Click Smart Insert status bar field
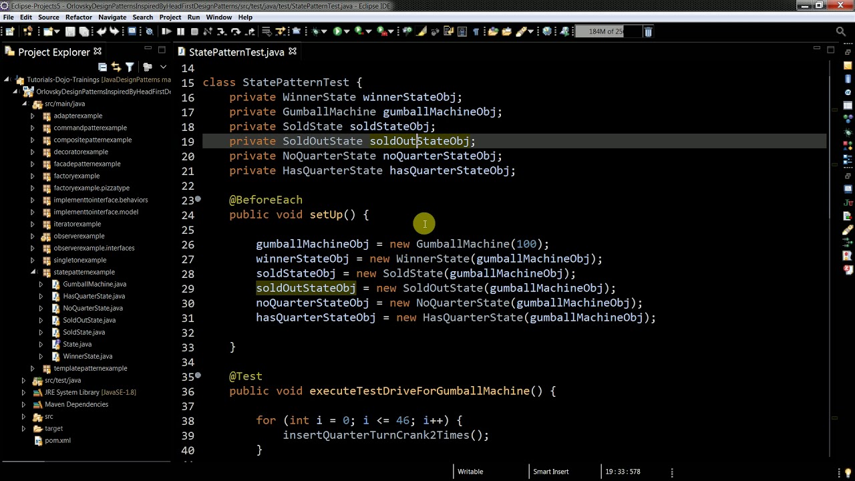The height and width of the screenshot is (481, 855). [x=550, y=472]
